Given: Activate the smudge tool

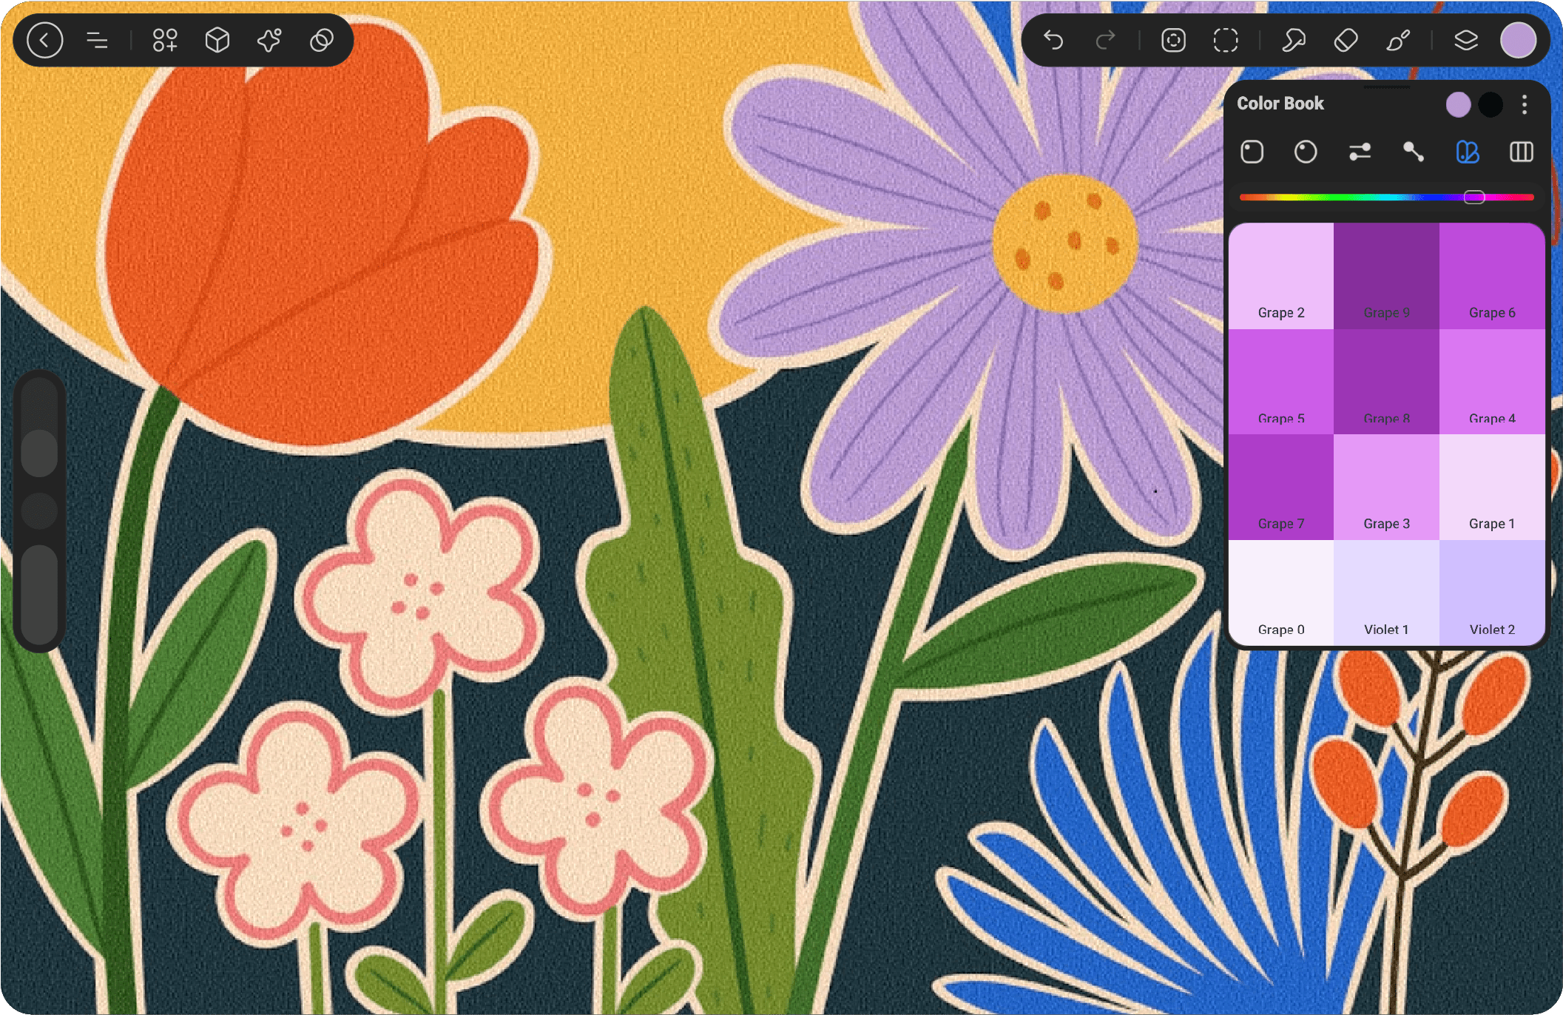Looking at the screenshot, I should pos(1293,40).
